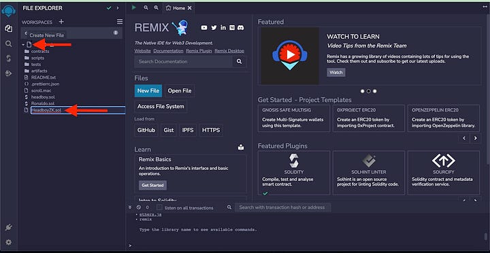Run script with green play icon
This screenshot has height=253, width=490.
[x=134, y=7]
